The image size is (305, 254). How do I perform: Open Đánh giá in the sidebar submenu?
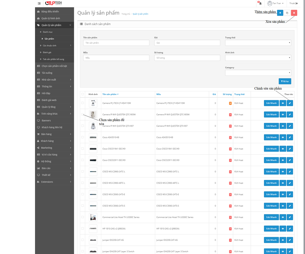coord(55,52)
